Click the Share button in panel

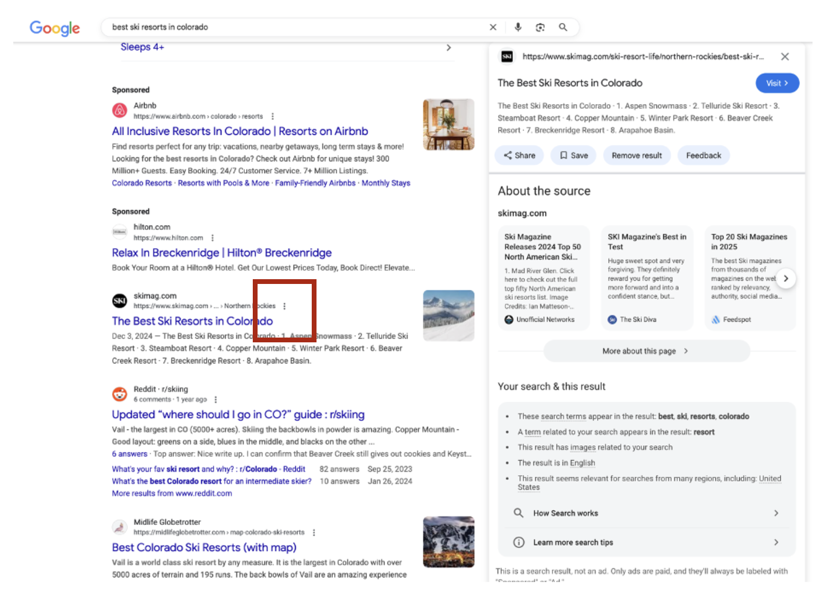519,156
